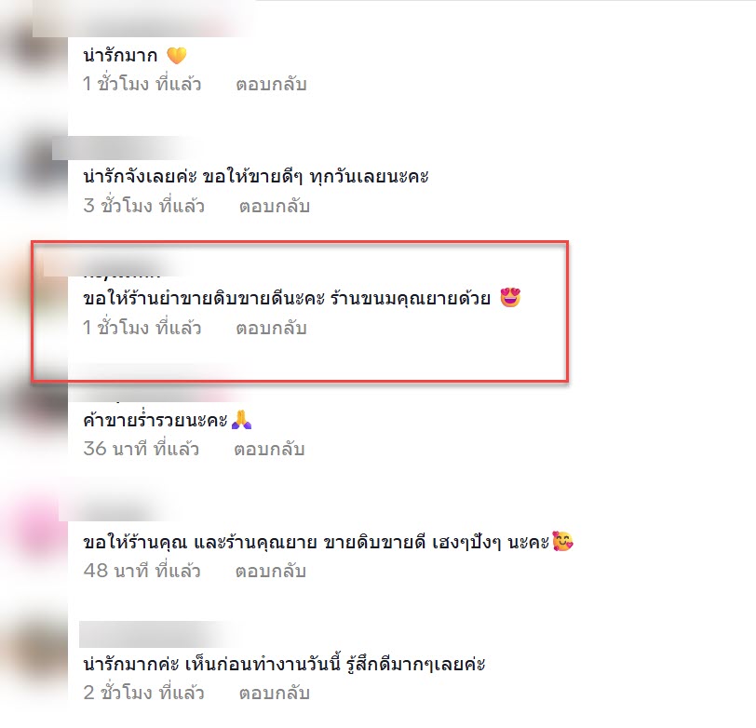Click ตอบกลับ under ขอให้ร้านยำขายดิบขายดี comment
This screenshot has width=756, height=728.
(271, 328)
